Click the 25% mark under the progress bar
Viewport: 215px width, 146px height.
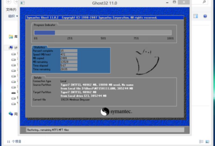pos(70,38)
